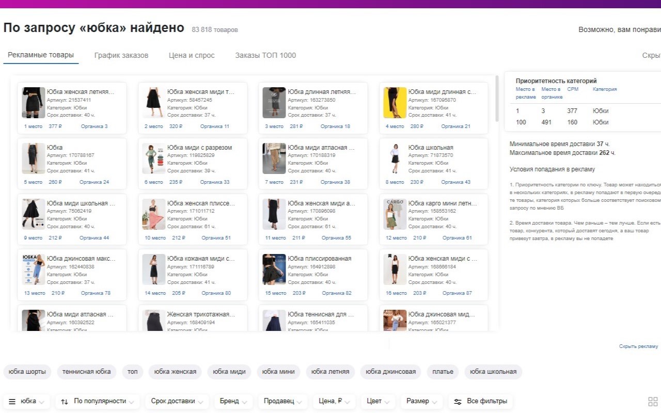
Task: Open the Бренд filter dropdown
Action: coord(233,401)
